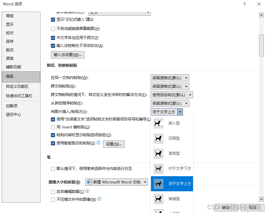Confirm with the 确定 button

point(226,208)
